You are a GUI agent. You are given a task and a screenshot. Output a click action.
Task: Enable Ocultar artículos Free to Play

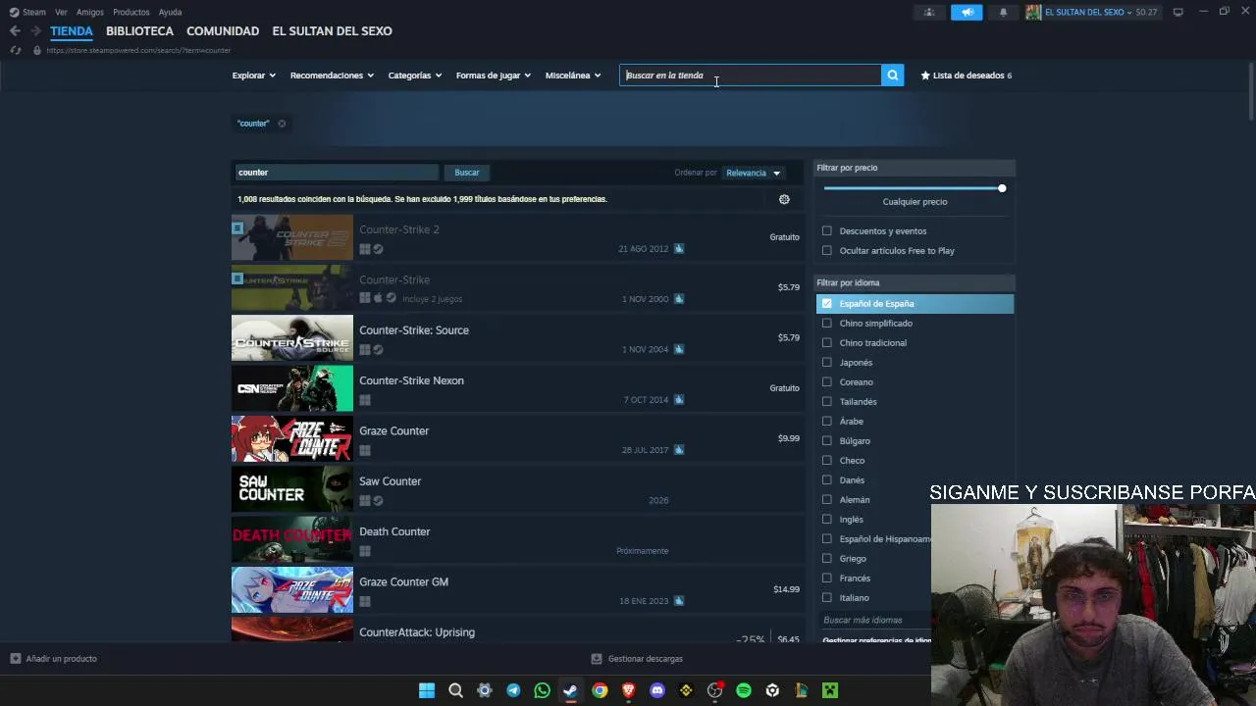[x=827, y=251]
